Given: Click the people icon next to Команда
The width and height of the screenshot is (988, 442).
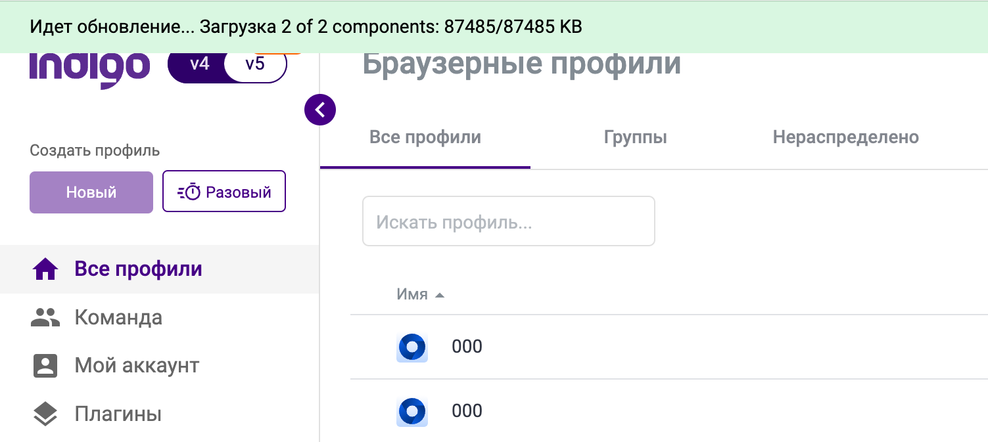Looking at the screenshot, I should point(45,318).
